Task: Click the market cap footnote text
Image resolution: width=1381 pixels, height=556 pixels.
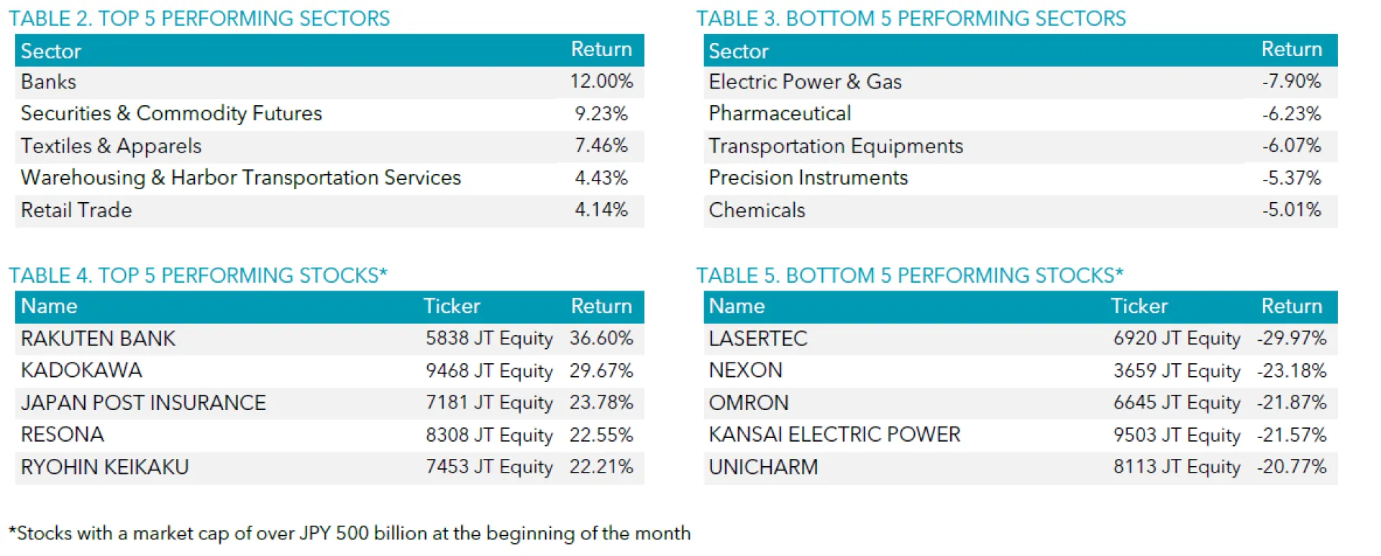Action: click(x=350, y=533)
